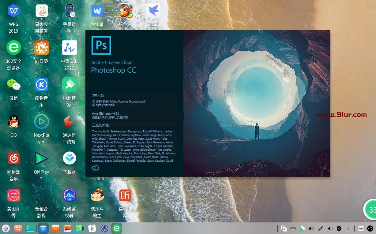Click the power button in the dock
The image size is (376, 234).
[370, 228]
